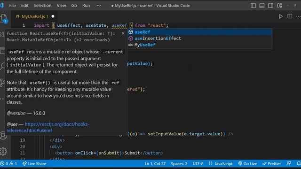
Task: Open Customize Layout icon
Action: [x=279, y=6]
